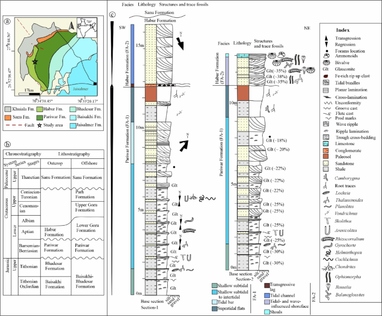Click the Study area star on map
Screen dimensions: 382x316
coord(35,63)
